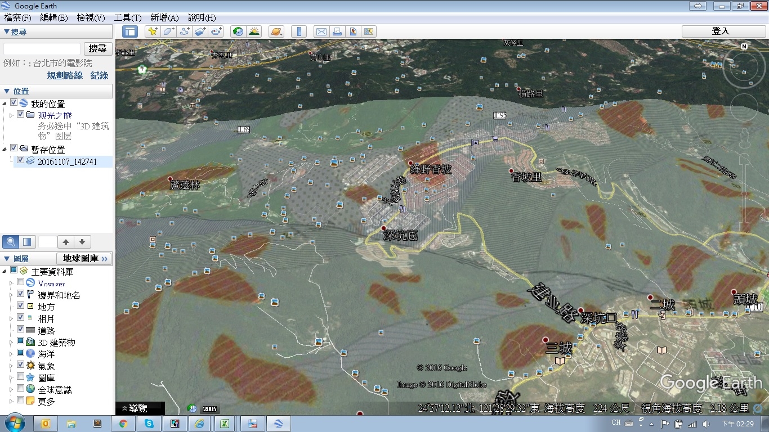Select the add path tool

[x=184, y=31]
